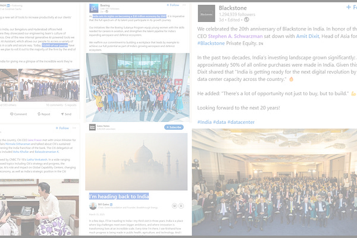
Task: Open the narrow left photo in Goldman post
Action: [x=9, y=85]
